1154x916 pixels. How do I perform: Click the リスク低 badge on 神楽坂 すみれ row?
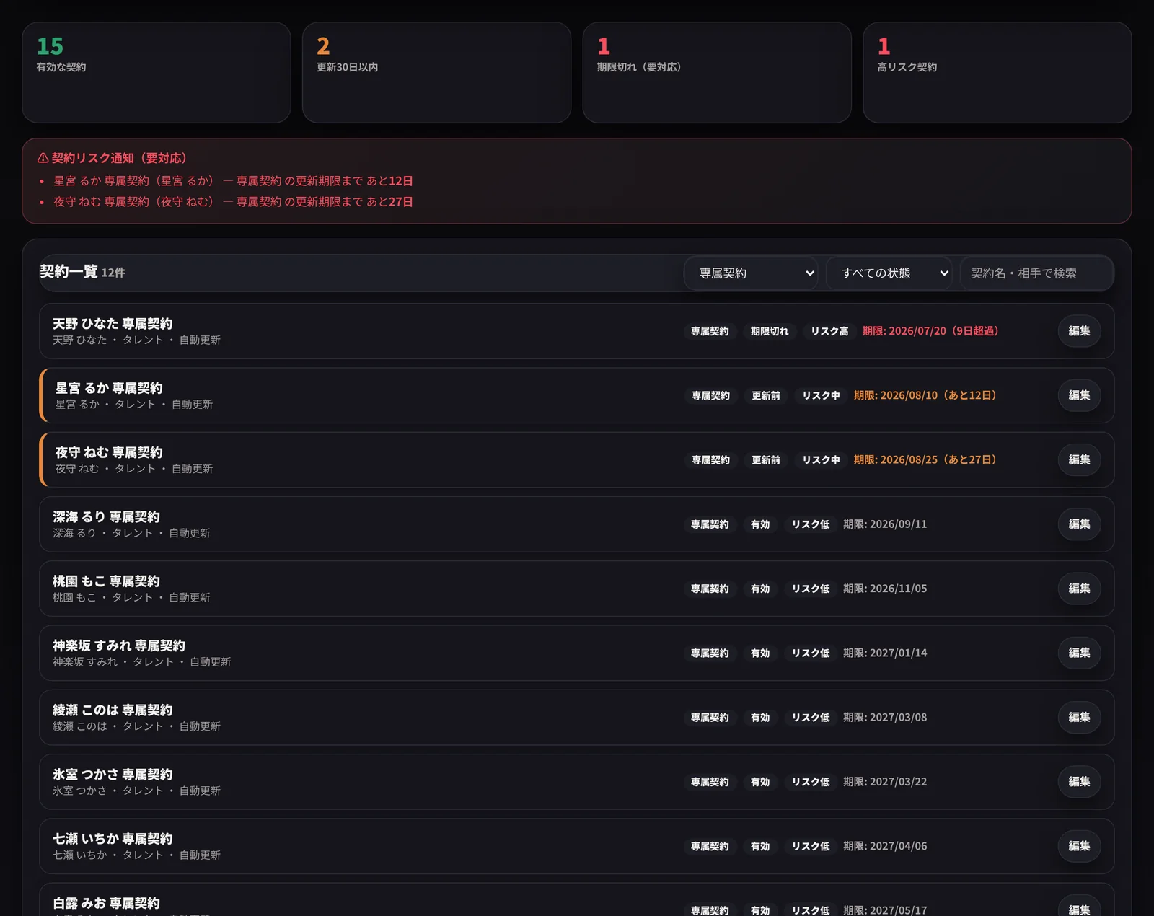(x=811, y=653)
